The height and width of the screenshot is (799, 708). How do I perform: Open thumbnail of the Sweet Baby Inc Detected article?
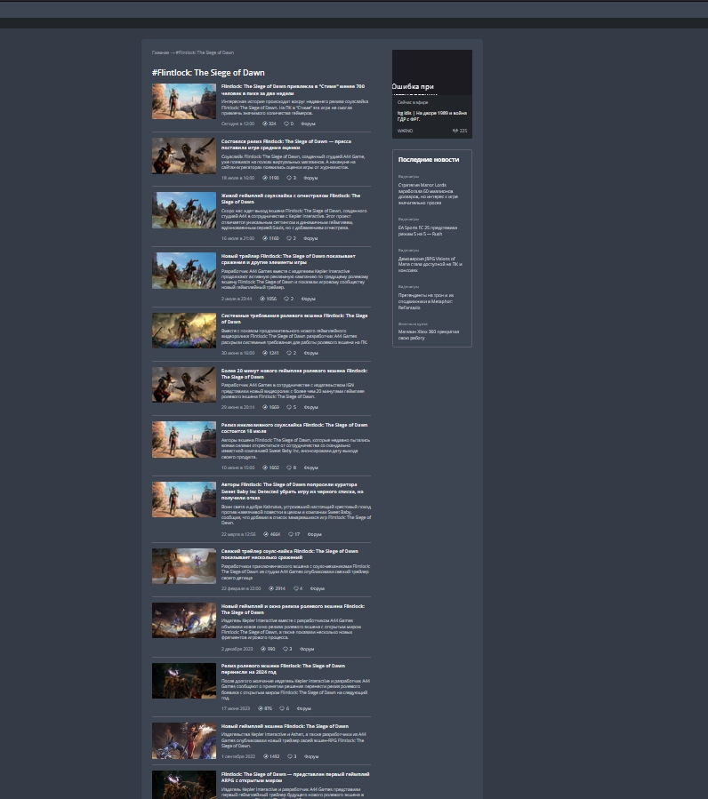184,499
